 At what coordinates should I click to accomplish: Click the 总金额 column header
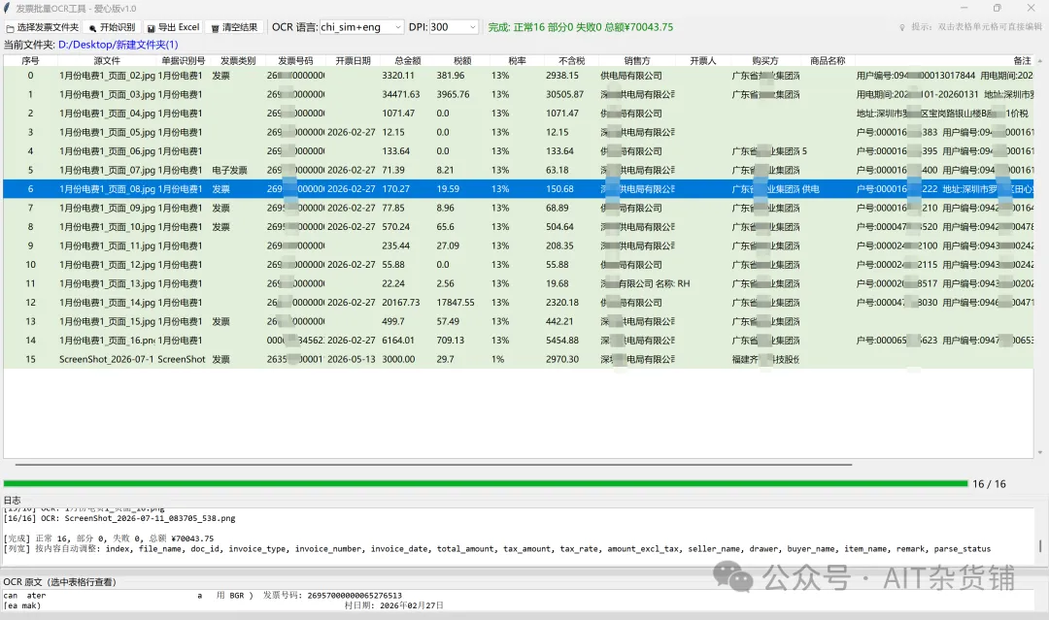click(x=407, y=61)
